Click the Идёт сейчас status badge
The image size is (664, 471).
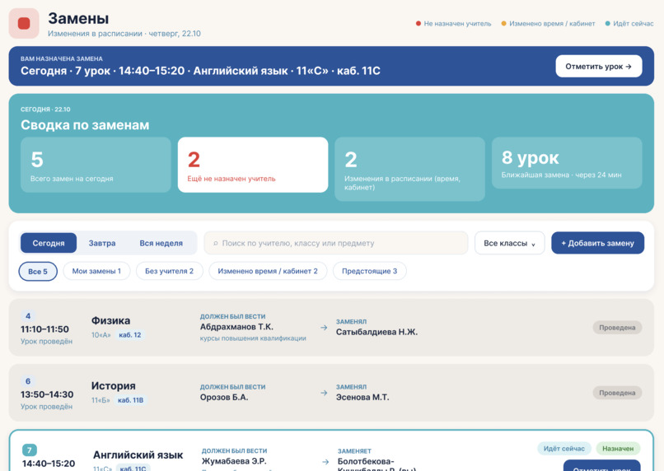point(564,449)
